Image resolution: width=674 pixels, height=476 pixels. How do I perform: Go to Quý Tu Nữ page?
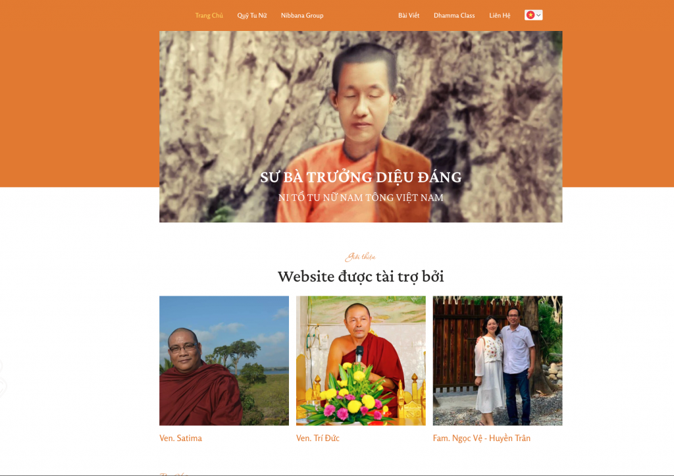(252, 16)
